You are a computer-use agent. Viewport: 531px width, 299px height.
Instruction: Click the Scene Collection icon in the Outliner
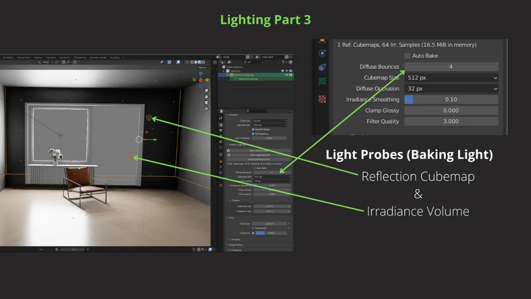click(224, 67)
